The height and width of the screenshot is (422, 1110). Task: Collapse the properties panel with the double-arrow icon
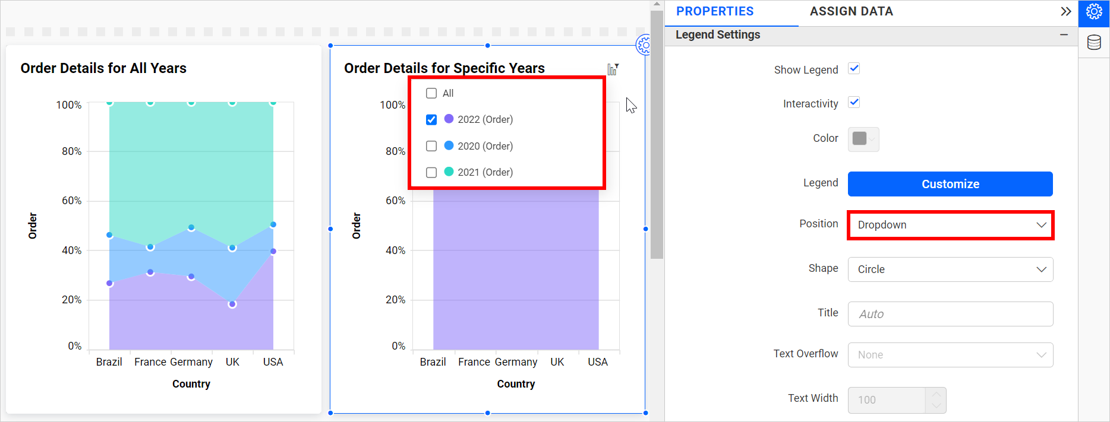coord(1065,12)
